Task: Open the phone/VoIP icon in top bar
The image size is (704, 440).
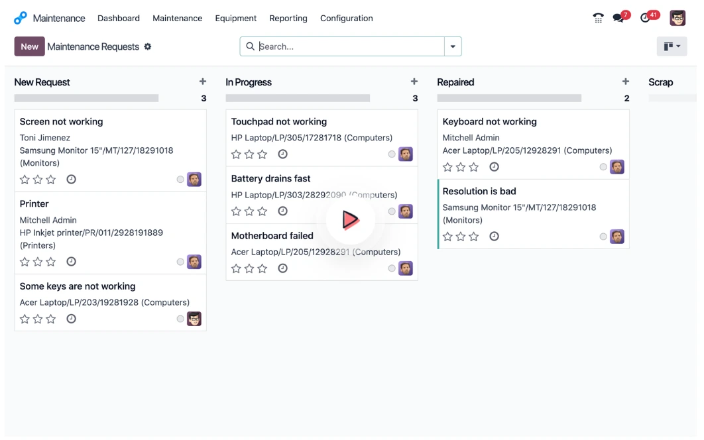Action: (598, 19)
